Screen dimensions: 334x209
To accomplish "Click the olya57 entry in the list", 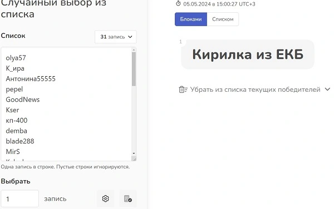I will pos(16,58).
